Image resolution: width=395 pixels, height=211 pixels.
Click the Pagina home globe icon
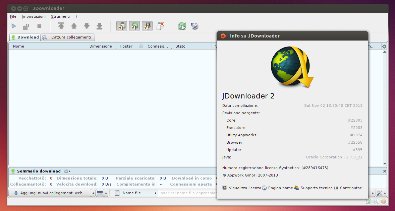click(264, 188)
